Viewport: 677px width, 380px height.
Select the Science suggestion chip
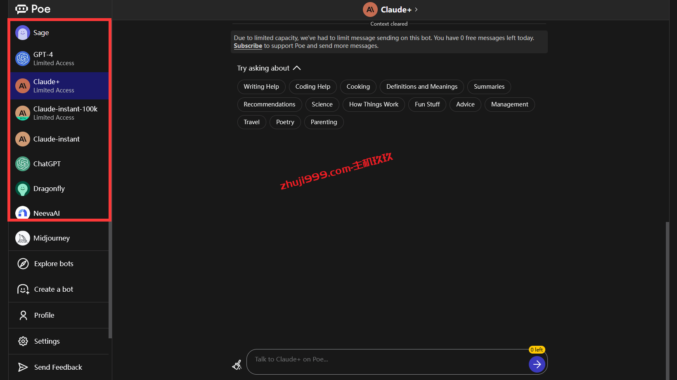pyautogui.click(x=322, y=104)
